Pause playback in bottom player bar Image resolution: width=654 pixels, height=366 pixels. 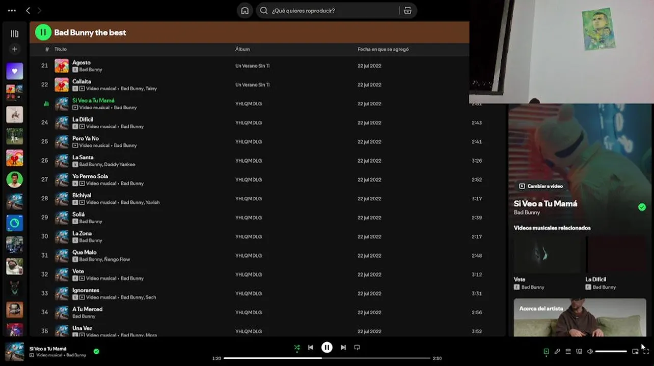tap(327, 348)
